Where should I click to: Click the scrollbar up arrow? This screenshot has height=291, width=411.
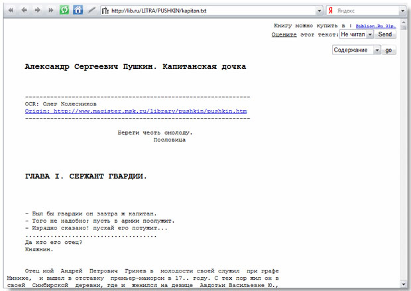point(403,22)
